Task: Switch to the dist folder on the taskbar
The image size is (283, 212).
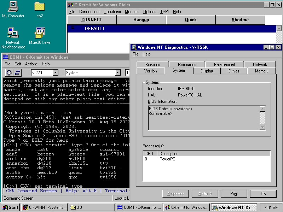Action: point(92,207)
